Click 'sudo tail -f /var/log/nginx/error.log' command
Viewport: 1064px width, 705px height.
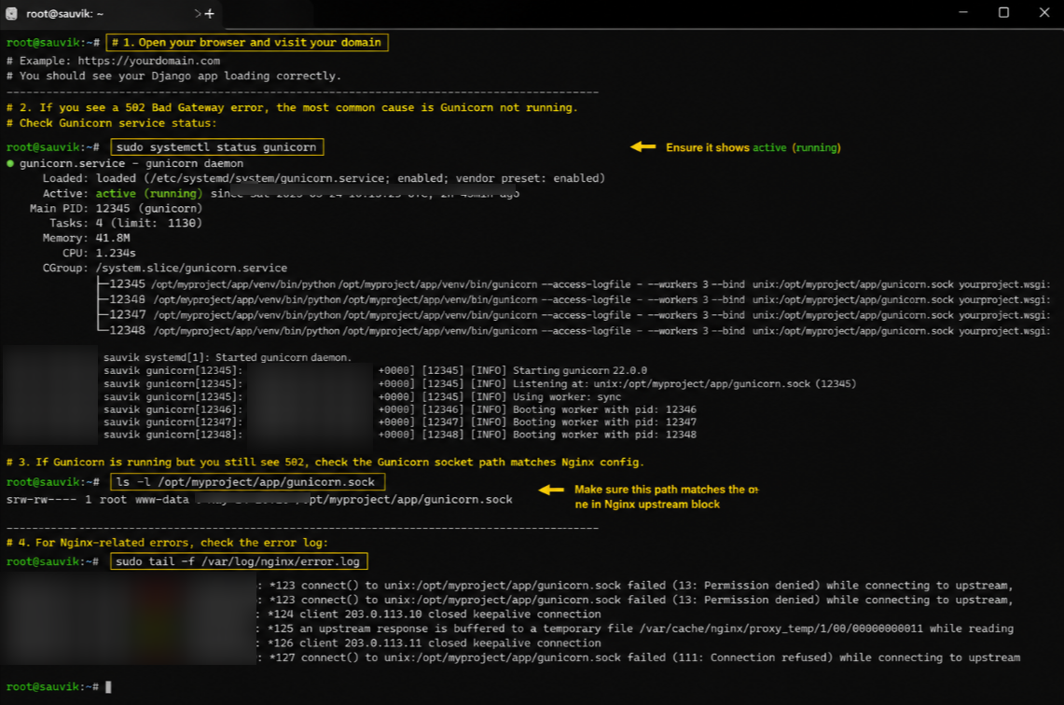pos(238,561)
